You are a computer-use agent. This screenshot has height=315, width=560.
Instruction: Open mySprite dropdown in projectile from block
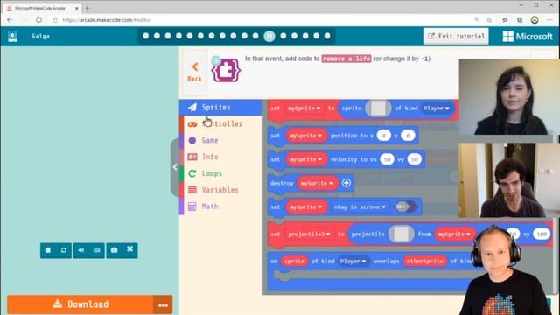455,234
